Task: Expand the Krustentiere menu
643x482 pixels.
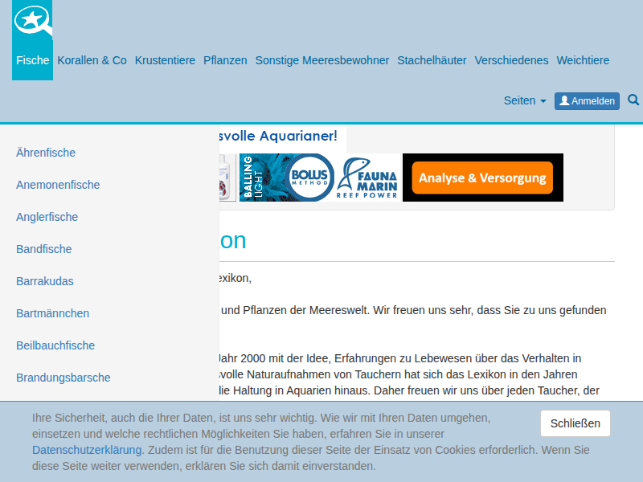Action: coord(165,60)
